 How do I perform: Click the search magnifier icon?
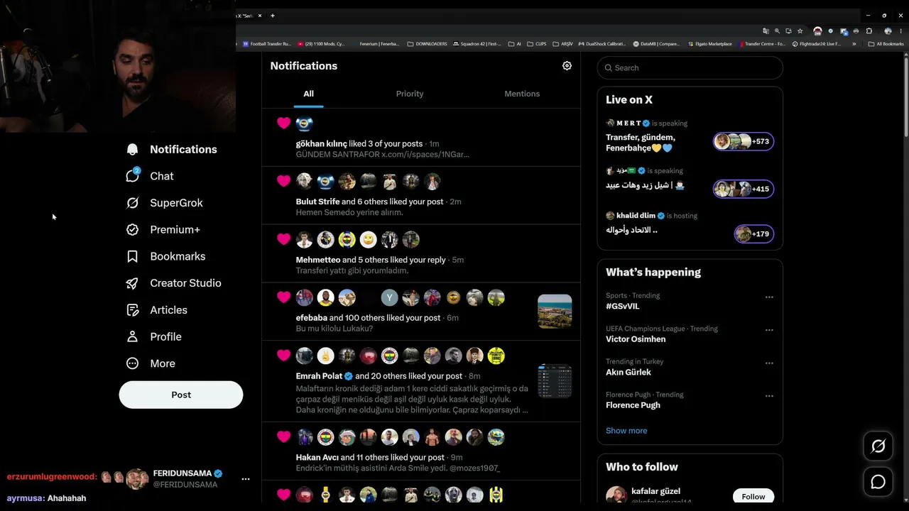(x=609, y=67)
